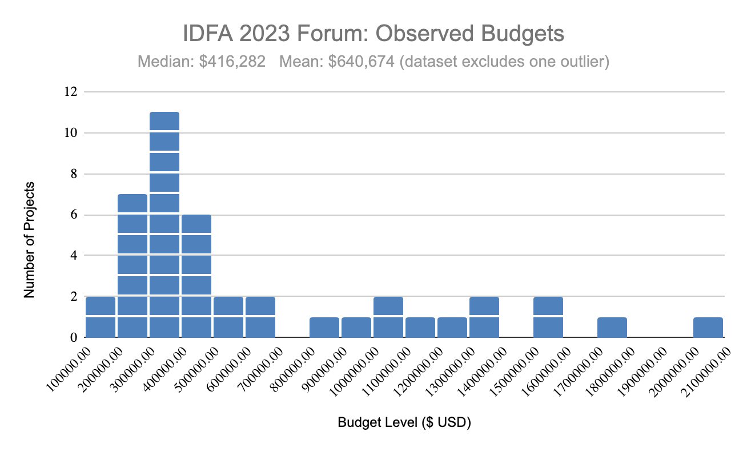
Task: Click the y-axis value "4"
Action: [74, 256]
